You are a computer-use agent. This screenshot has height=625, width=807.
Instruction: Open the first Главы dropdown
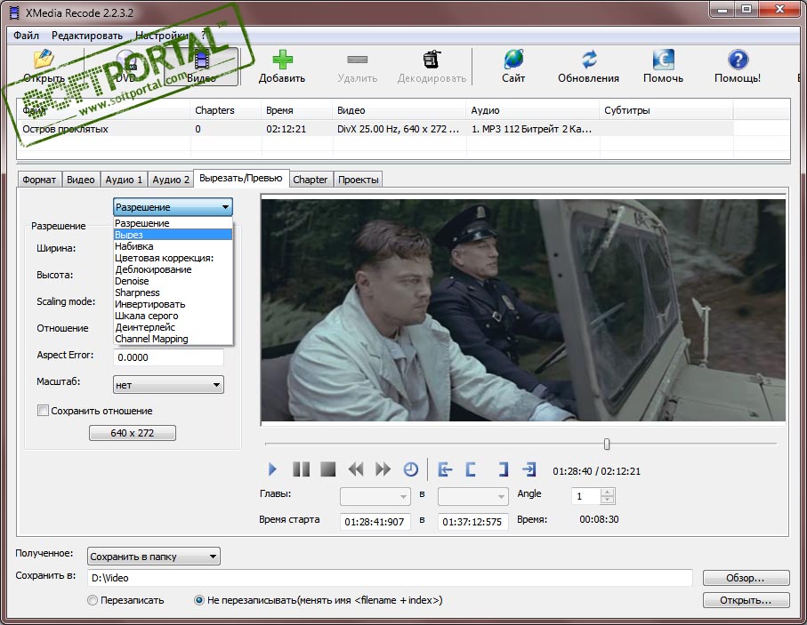click(x=375, y=496)
